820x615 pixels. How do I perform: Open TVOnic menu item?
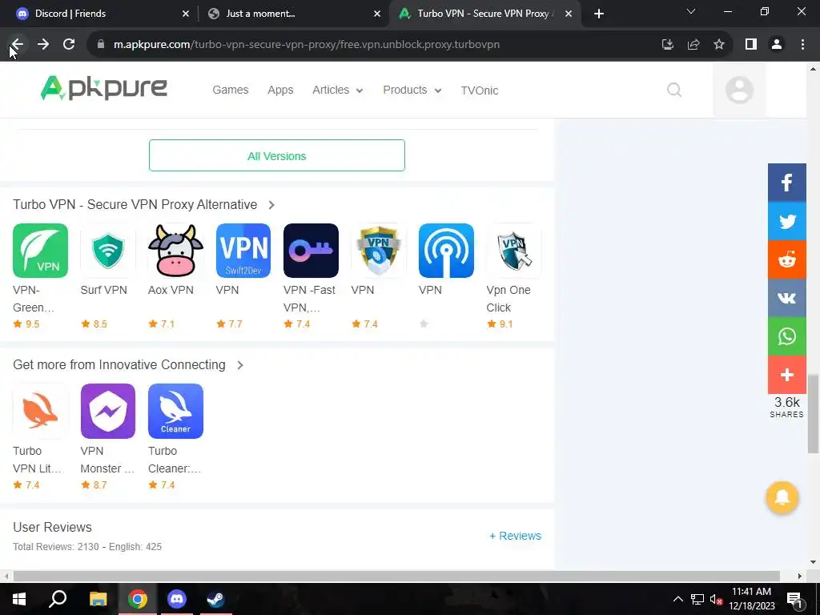pyautogui.click(x=480, y=90)
